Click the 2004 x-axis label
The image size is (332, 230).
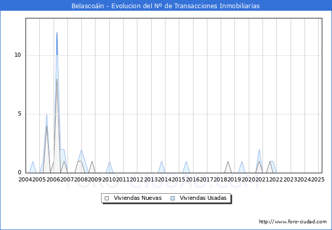click(26, 179)
